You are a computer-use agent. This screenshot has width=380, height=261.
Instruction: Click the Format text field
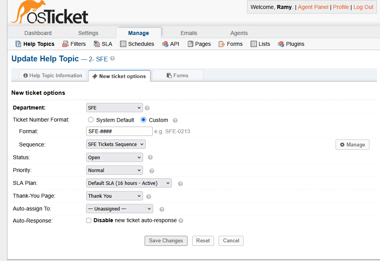(119, 131)
